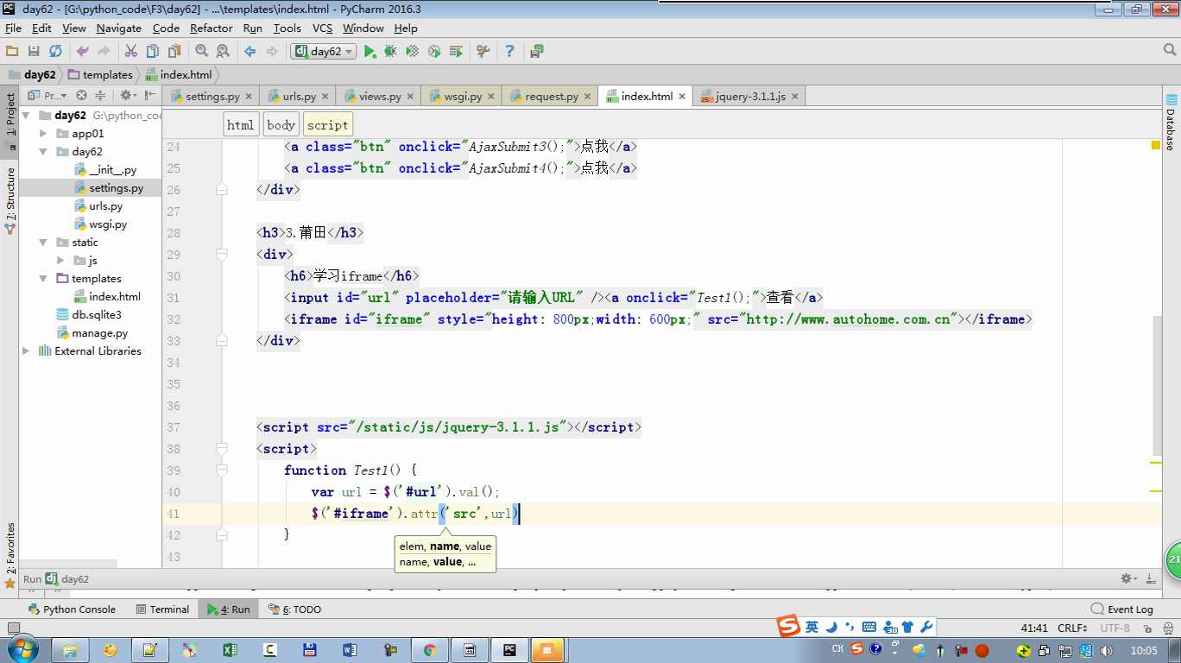Open the Event Log

point(1121,609)
